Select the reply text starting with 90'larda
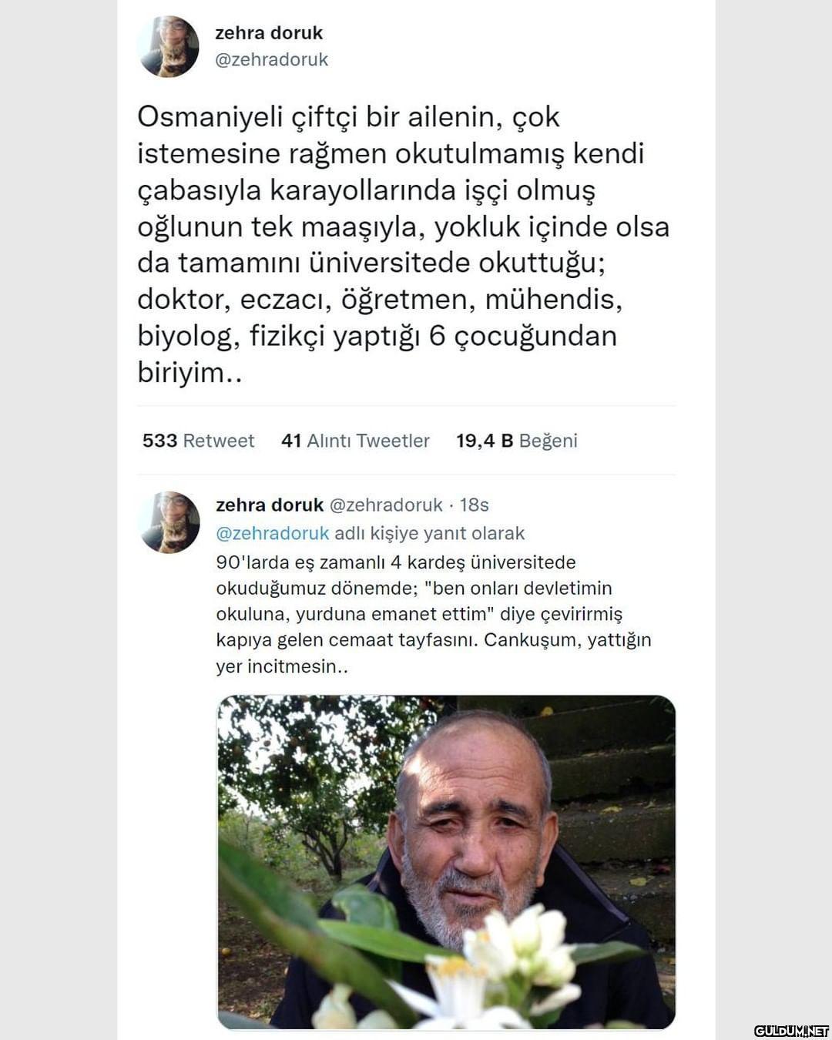 pos(434,614)
